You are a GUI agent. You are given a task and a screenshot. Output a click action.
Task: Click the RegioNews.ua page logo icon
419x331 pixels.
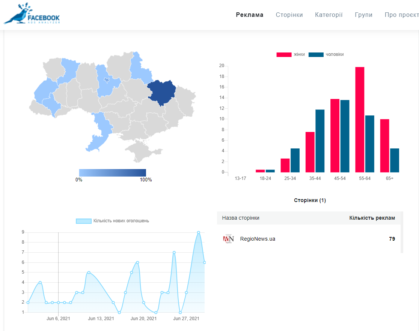pos(228,239)
